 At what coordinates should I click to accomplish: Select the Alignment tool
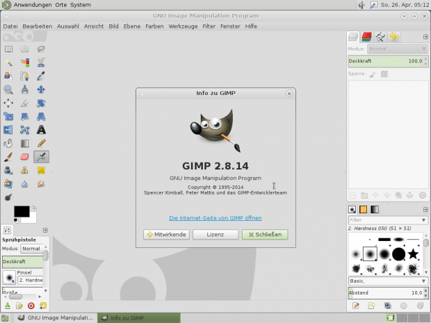pyautogui.click(x=8, y=103)
